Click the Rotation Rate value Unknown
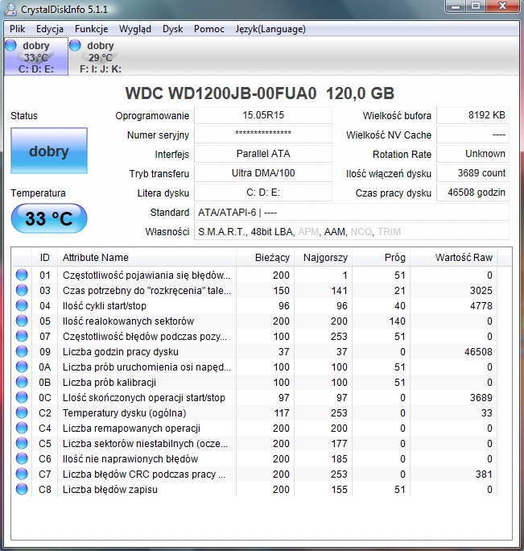Screen dimensions: 524x551 pyautogui.click(x=472, y=154)
